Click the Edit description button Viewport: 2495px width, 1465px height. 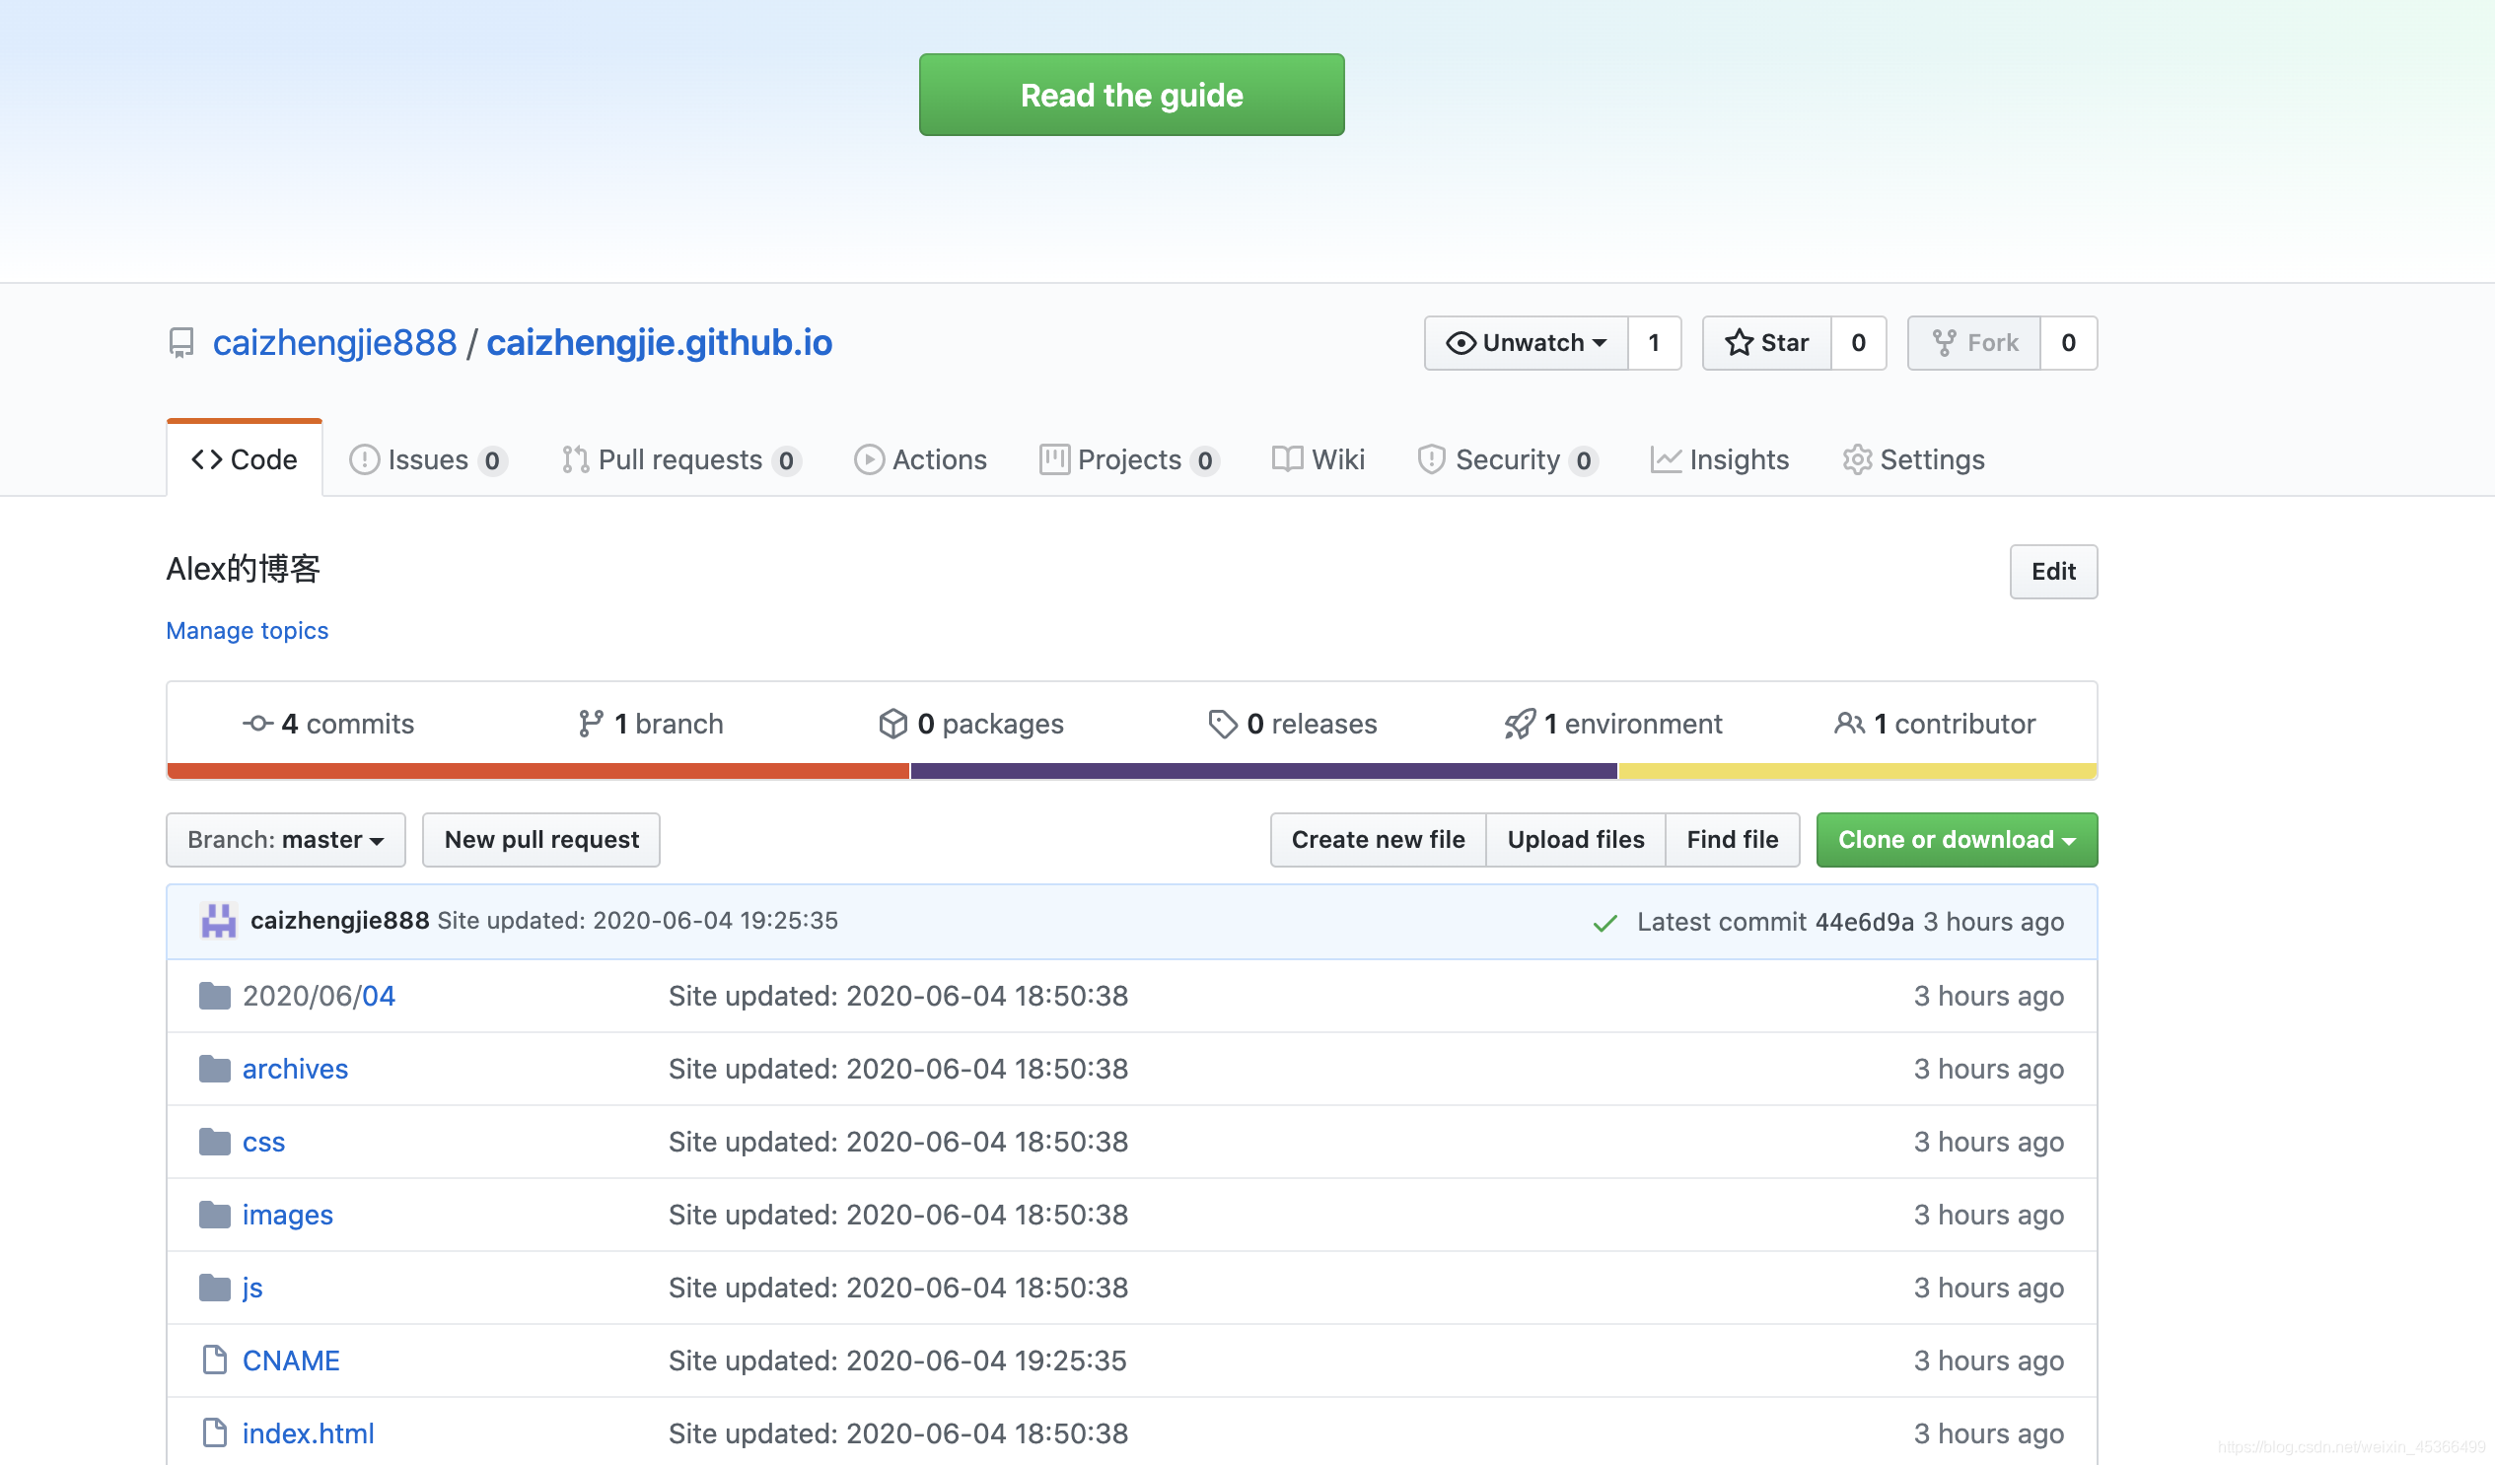click(2053, 571)
